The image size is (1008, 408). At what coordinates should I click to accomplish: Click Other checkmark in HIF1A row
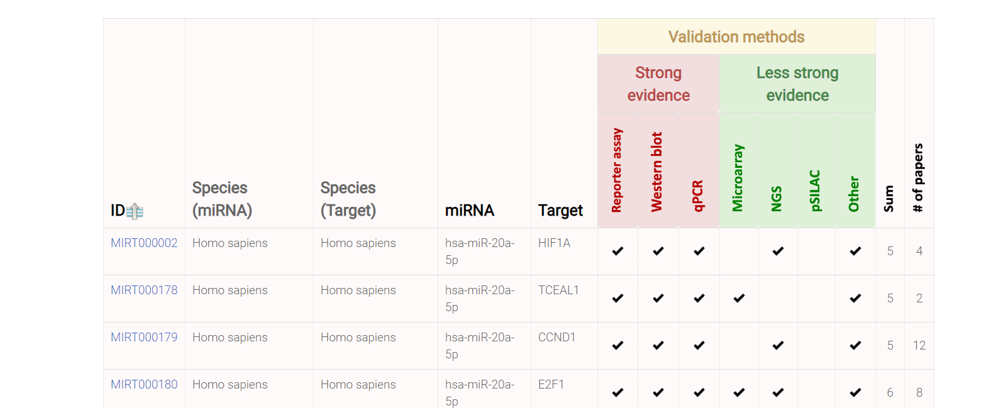pos(856,251)
